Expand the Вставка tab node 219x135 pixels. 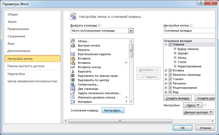click(166, 70)
